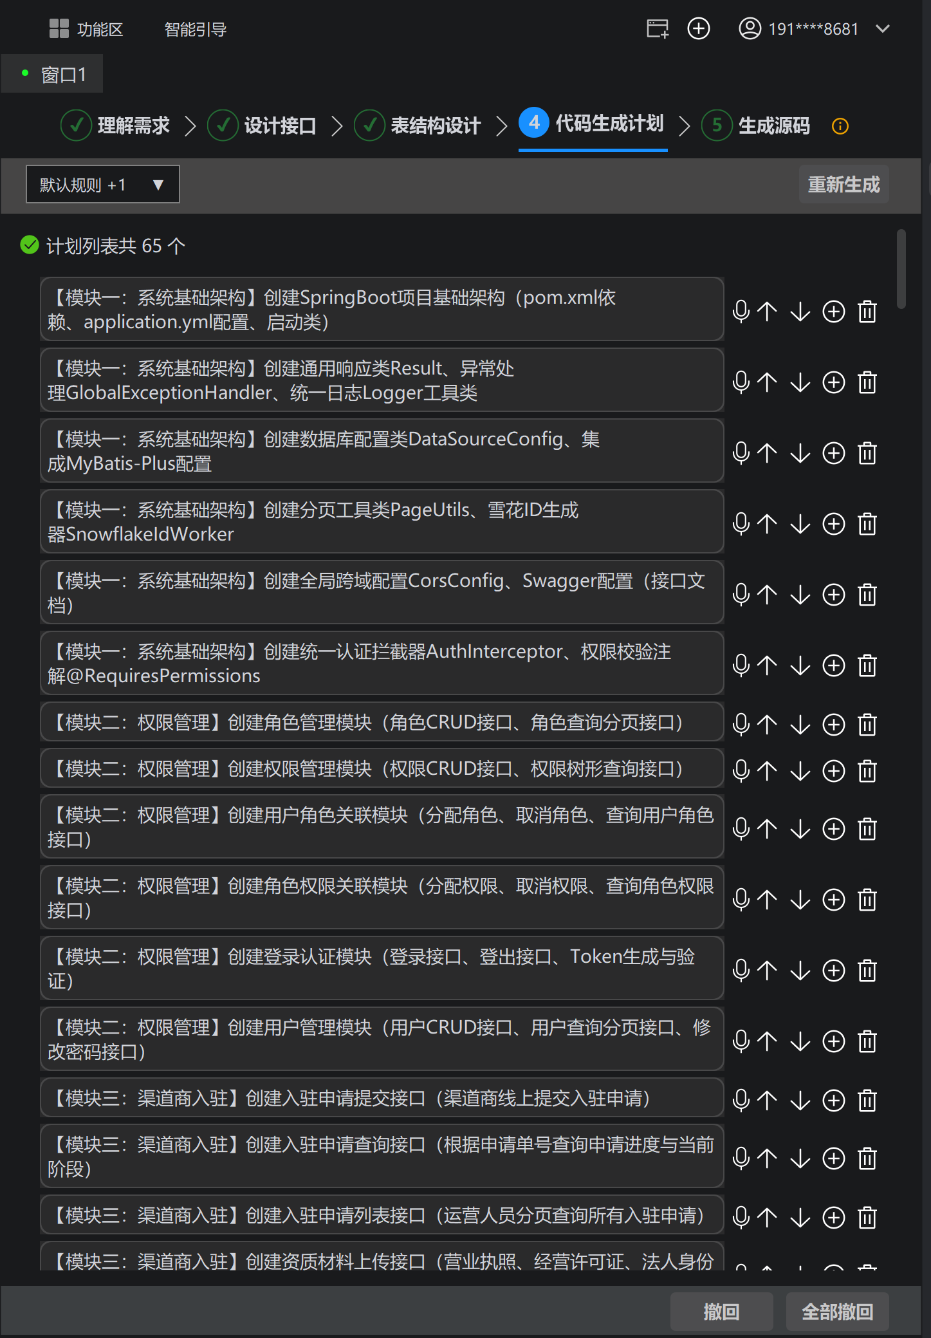Switch to the 窗口1 tab
Screen dimensions: 931x1338
click(x=51, y=74)
